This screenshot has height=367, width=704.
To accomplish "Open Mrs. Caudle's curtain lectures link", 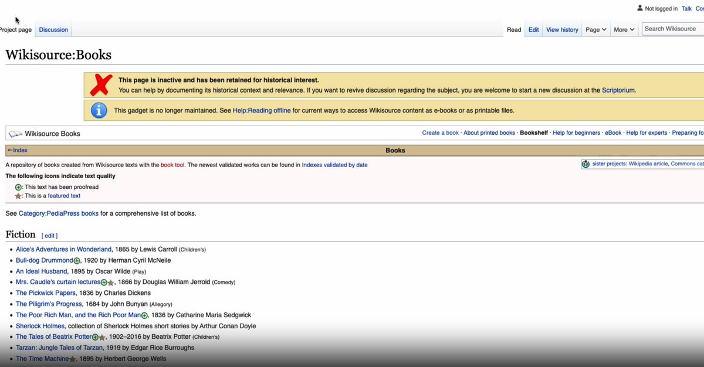I will coord(58,282).
